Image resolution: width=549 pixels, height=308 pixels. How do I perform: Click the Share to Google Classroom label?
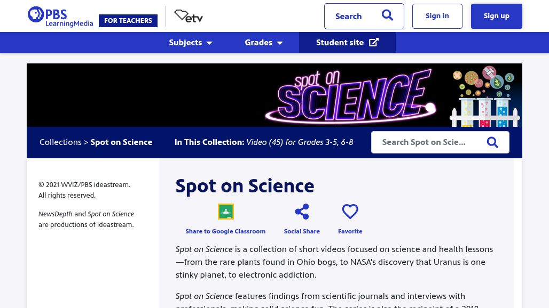coord(225,231)
